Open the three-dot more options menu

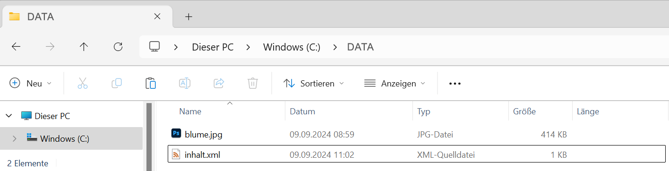click(455, 84)
